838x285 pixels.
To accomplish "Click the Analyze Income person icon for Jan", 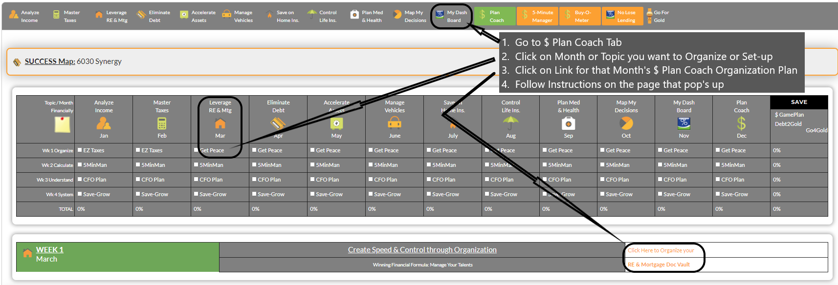I will (x=104, y=123).
